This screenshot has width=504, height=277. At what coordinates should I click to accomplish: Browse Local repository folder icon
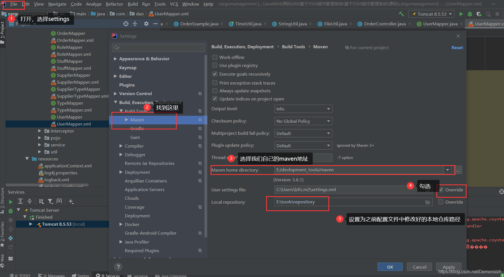click(x=428, y=202)
